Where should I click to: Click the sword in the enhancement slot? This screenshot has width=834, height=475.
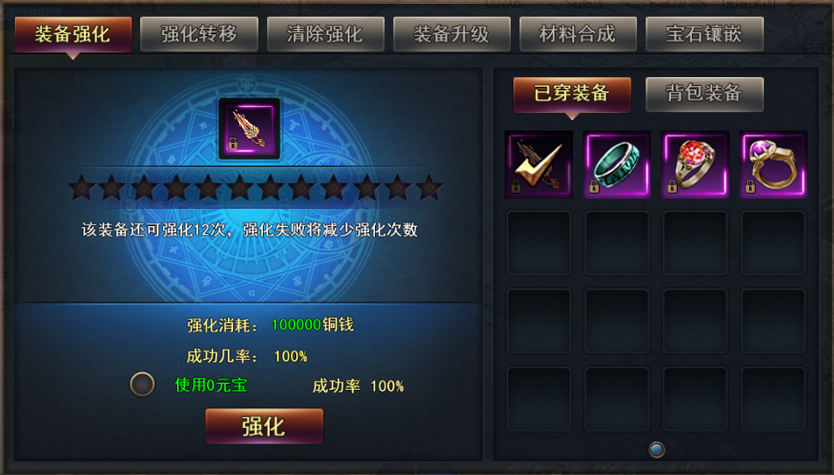[x=250, y=129]
